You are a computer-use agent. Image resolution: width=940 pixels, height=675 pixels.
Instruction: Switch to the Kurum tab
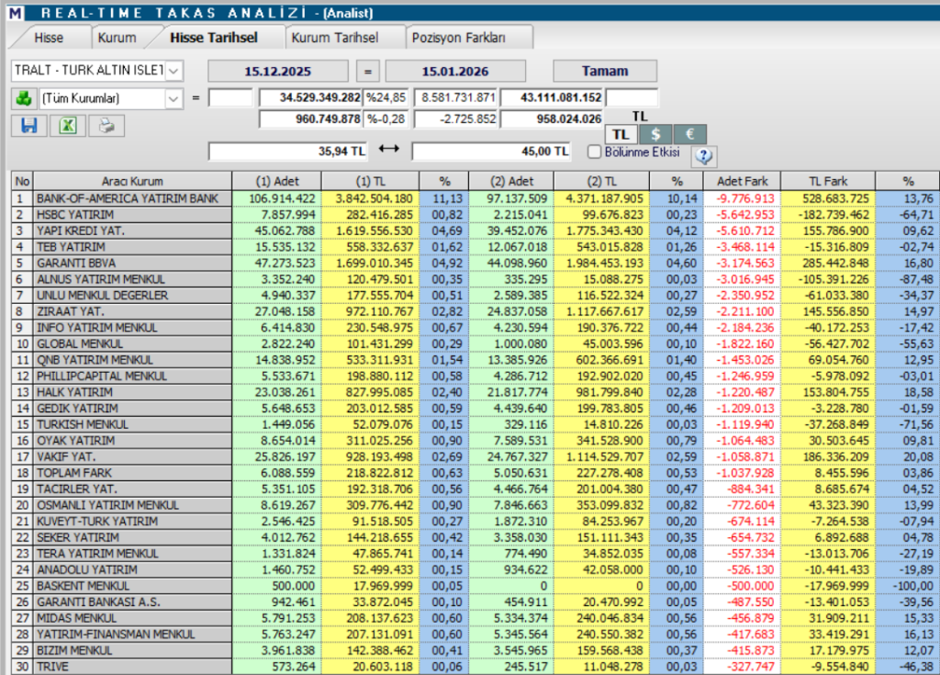click(x=117, y=38)
